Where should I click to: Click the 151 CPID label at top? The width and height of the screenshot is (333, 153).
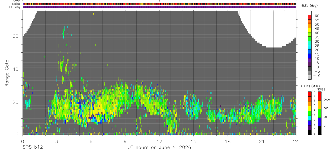[x=159, y=1]
